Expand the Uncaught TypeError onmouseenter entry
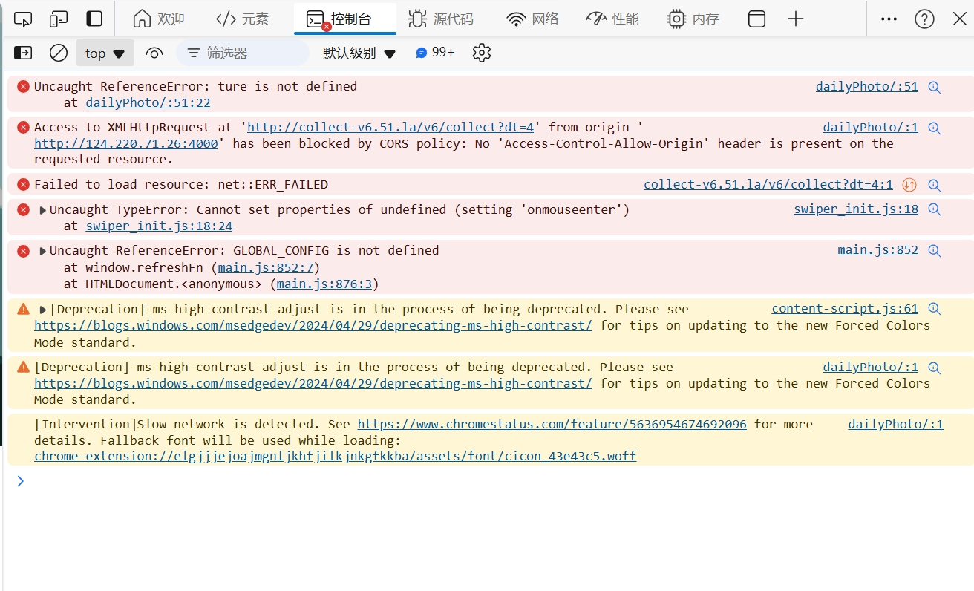The image size is (974, 591). (43, 210)
